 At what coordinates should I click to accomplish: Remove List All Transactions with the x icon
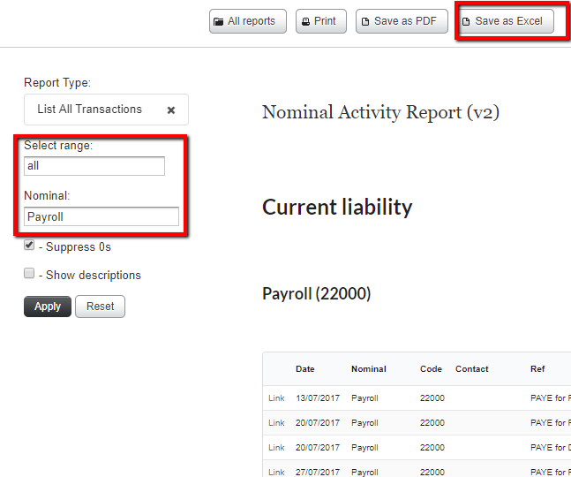[171, 110]
